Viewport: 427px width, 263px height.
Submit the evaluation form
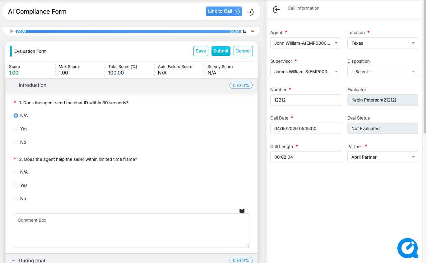point(221,51)
